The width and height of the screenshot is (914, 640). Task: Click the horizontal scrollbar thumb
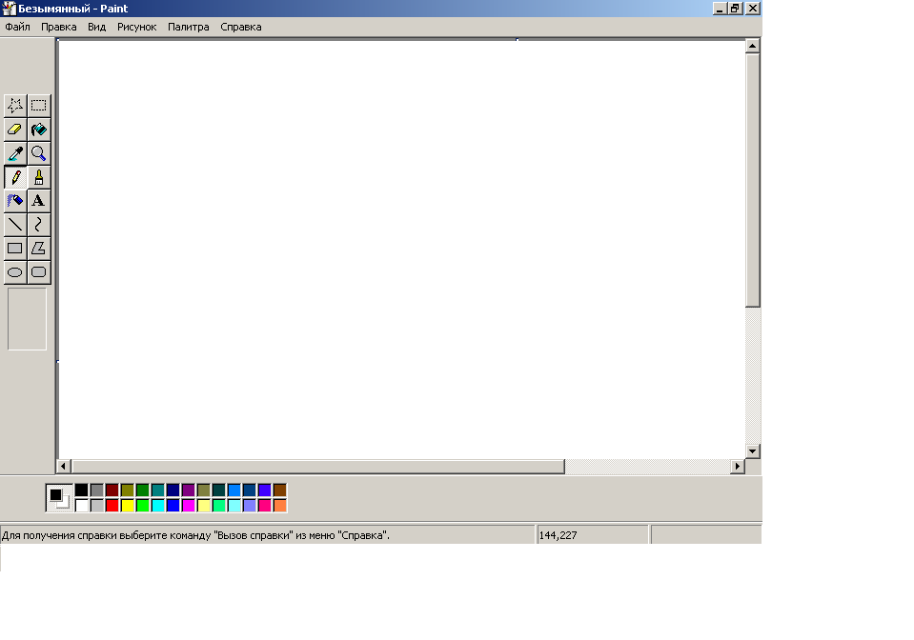coord(318,467)
